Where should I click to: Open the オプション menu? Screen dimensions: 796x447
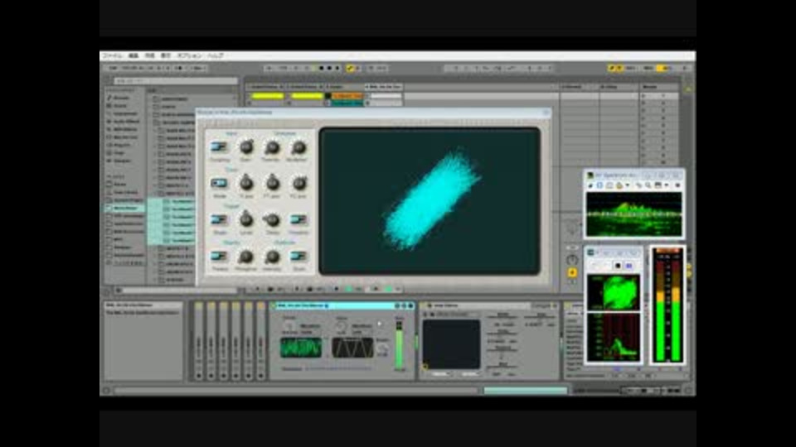(189, 55)
